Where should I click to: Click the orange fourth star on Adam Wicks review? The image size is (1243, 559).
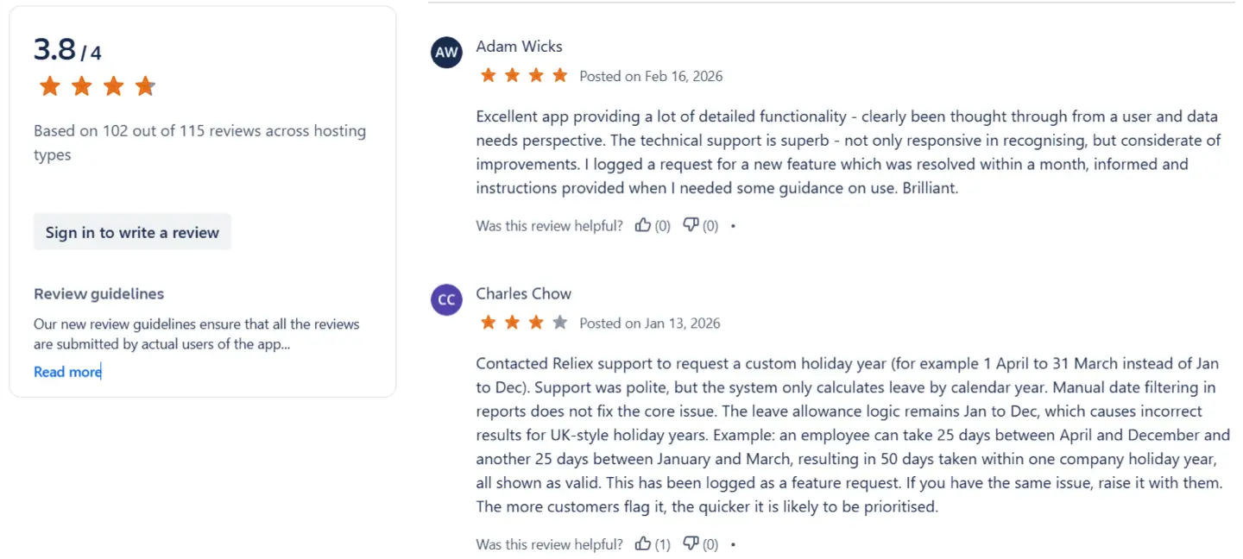click(x=558, y=75)
